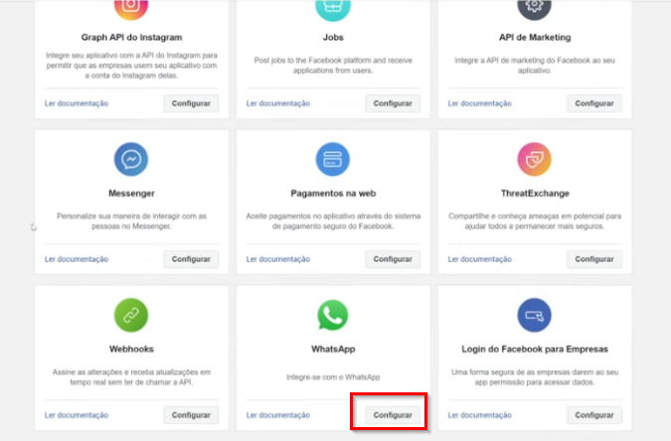Open WhatsApp Ler documentação link
This screenshot has width=671, height=441.
coord(278,415)
